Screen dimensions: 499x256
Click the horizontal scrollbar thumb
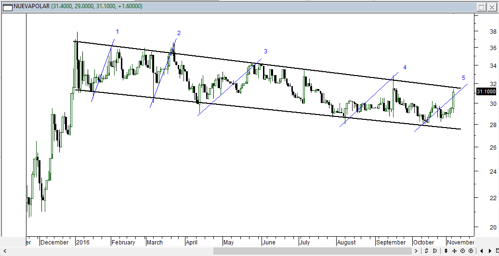point(313,251)
